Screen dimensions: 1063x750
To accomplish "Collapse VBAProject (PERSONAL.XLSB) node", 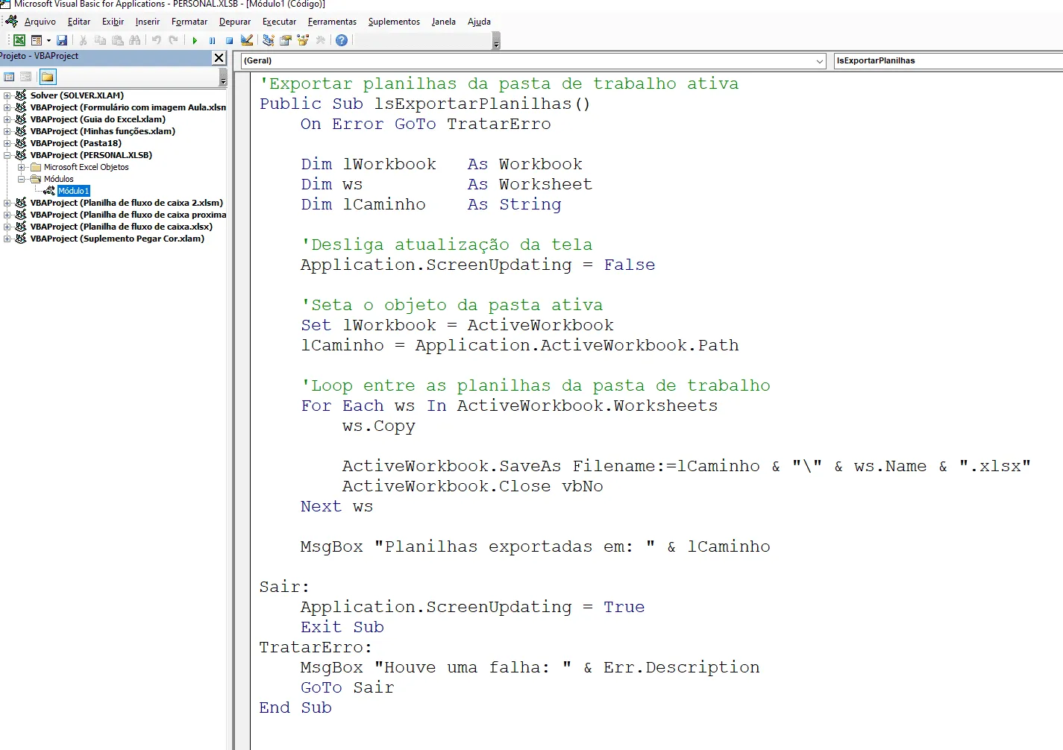I will coord(7,155).
